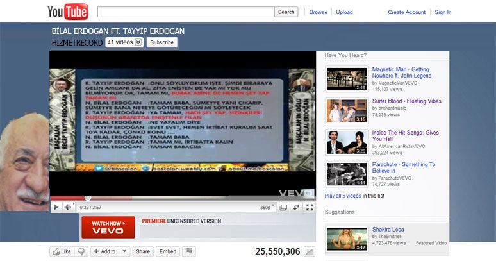This screenshot has height=261, width=496.
Task: Click the Add to button
Action: click(104, 251)
